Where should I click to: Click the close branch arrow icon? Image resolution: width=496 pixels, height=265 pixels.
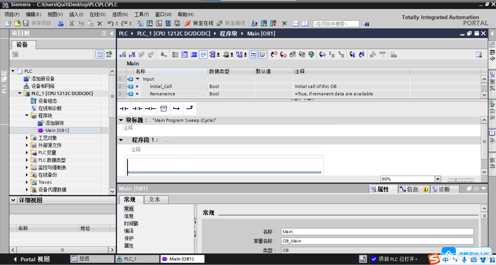(x=190, y=108)
